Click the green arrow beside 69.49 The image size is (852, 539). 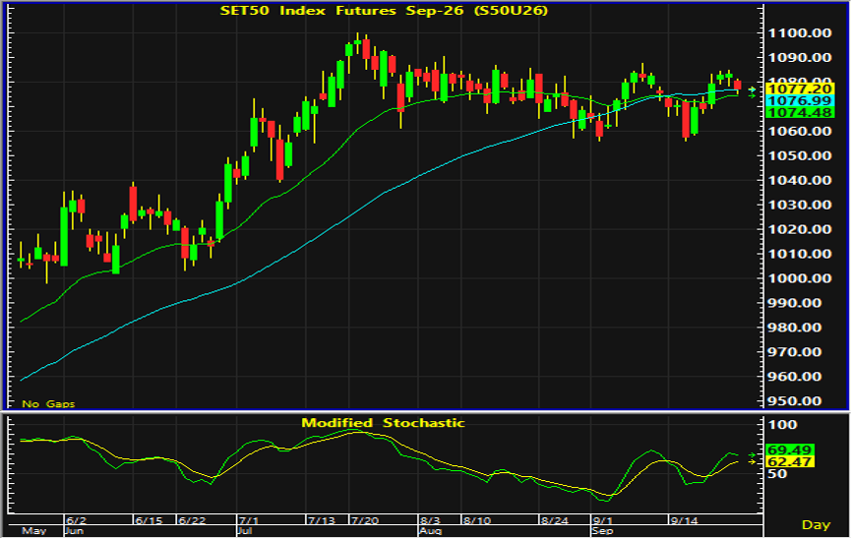[x=753, y=454]
